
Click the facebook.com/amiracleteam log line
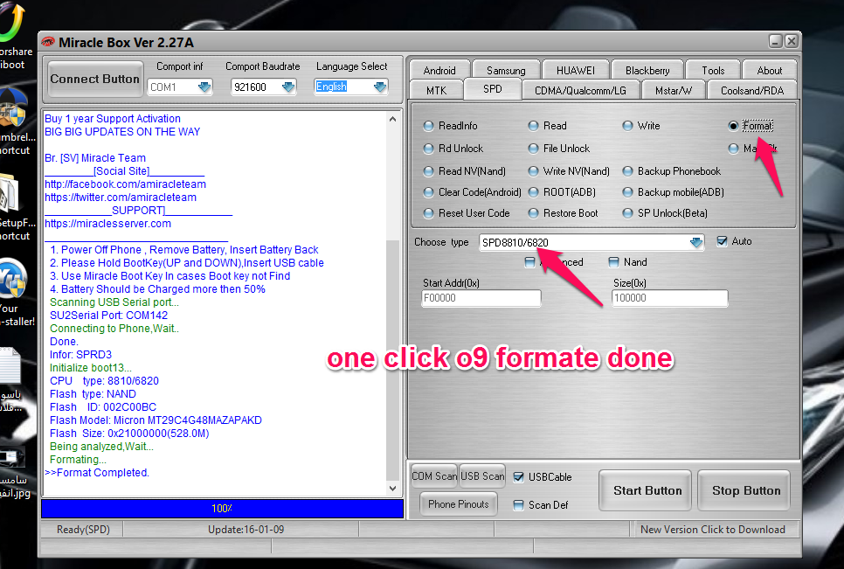pos(126,184)
